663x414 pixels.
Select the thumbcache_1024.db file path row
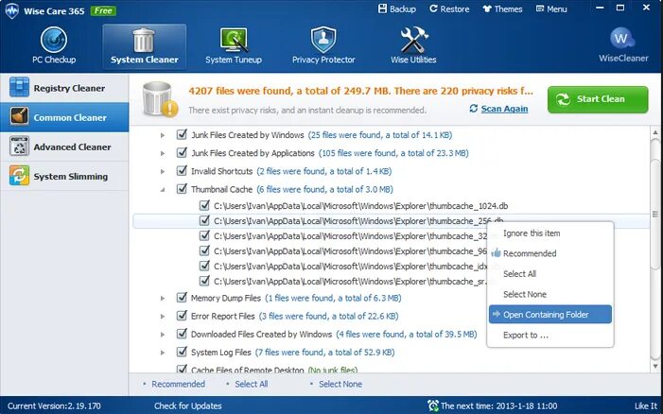pyautogui.click(x=360, y=206)
